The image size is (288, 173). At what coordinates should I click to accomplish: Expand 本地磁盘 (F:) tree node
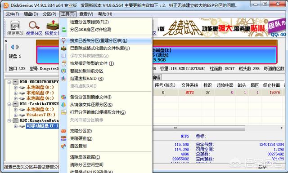(16, 93)
